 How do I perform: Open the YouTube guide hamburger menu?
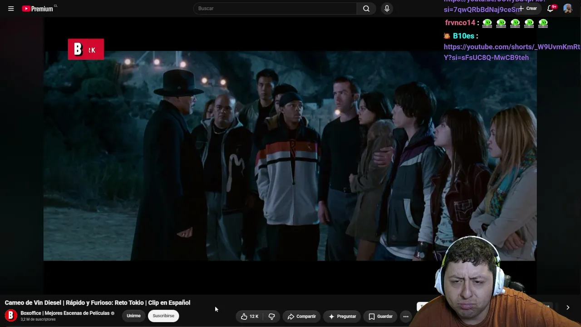(11, 9)
